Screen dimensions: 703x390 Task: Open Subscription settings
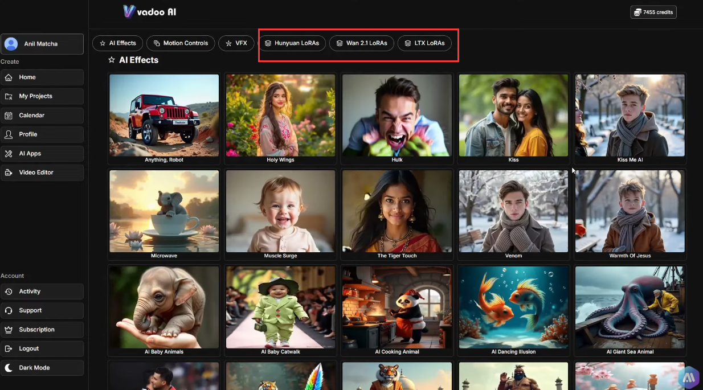click(x=42, y=330)
